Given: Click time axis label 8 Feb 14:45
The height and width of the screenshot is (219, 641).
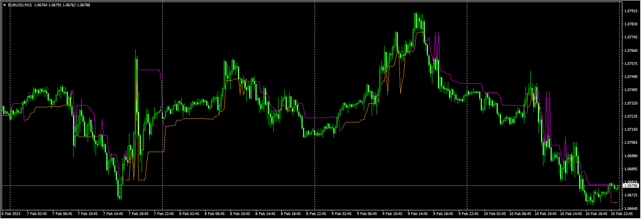Looking at the screenshot, I should [x=265, y=214].
